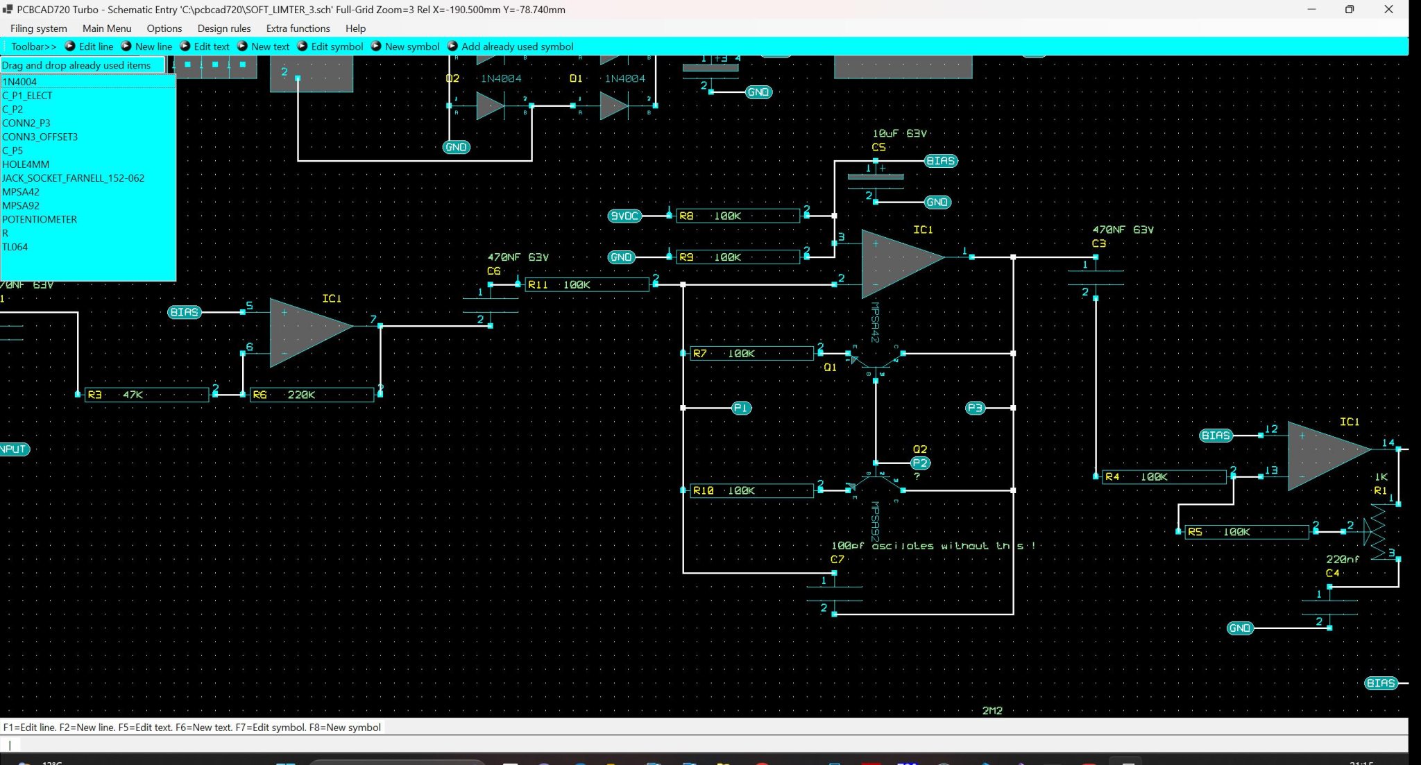The image size is (1421, 765).
Task: Click the P3 net label
Action: [976, 409]
